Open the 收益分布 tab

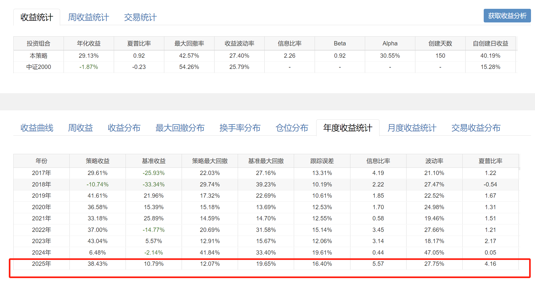coord(124,128)
